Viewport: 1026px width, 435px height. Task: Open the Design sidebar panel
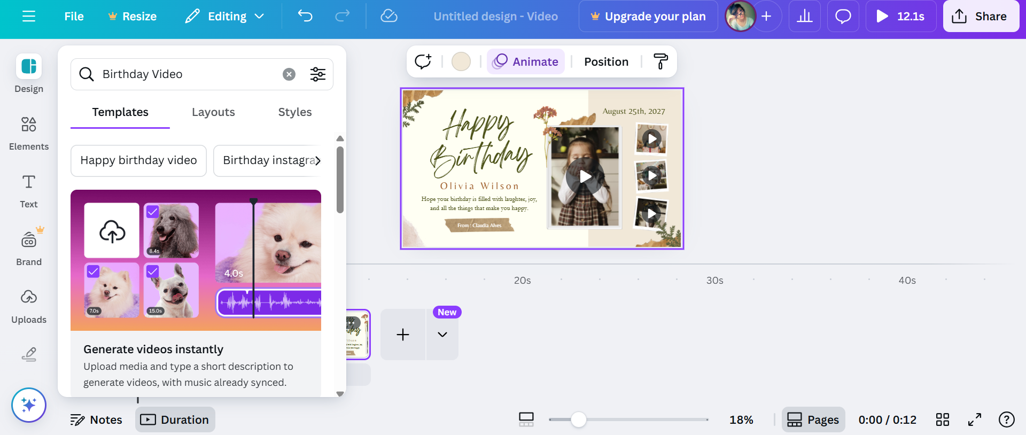coord(29,74)
